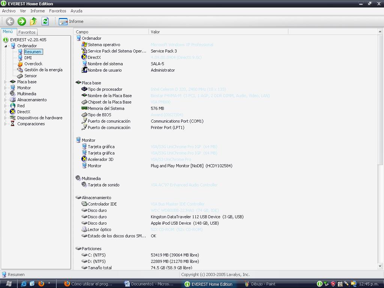The height and width of the screenshot is (288, 384).
Task: Select the DMI tree item
Action: point(28,58)
